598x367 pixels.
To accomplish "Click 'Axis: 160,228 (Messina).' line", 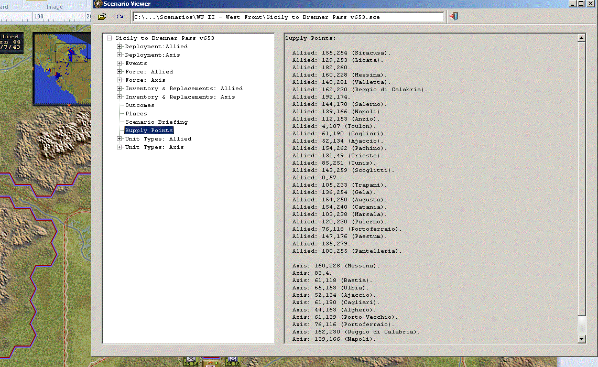I will 335,266.
